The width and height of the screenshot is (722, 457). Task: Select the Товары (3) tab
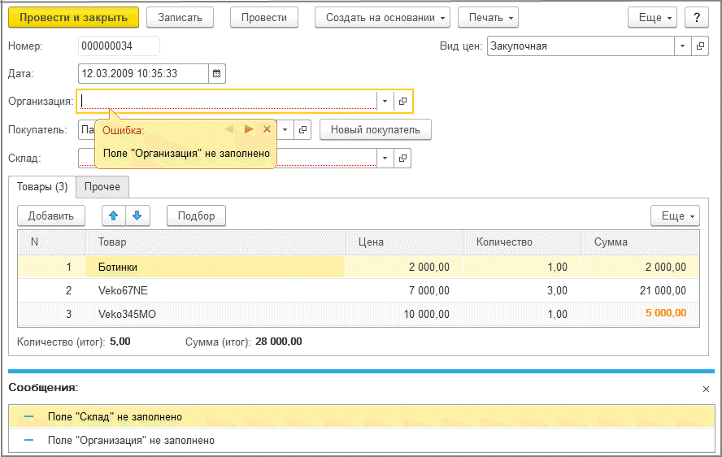click(x=42, y=187)
